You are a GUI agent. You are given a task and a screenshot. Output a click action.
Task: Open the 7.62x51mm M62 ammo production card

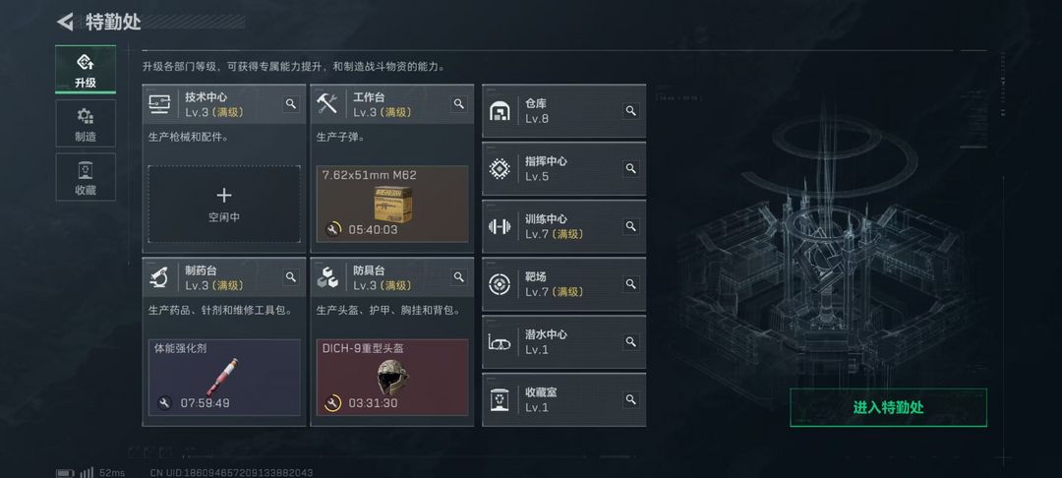[x=392, y=204]
